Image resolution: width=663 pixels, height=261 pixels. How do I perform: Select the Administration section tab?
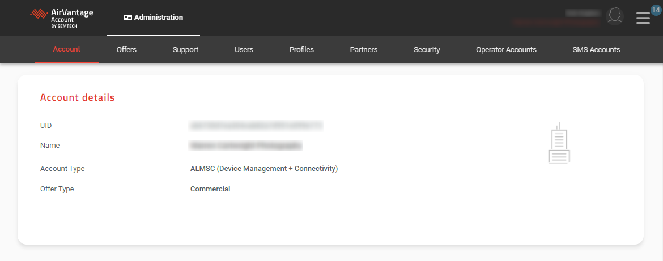tap(154, 18)
